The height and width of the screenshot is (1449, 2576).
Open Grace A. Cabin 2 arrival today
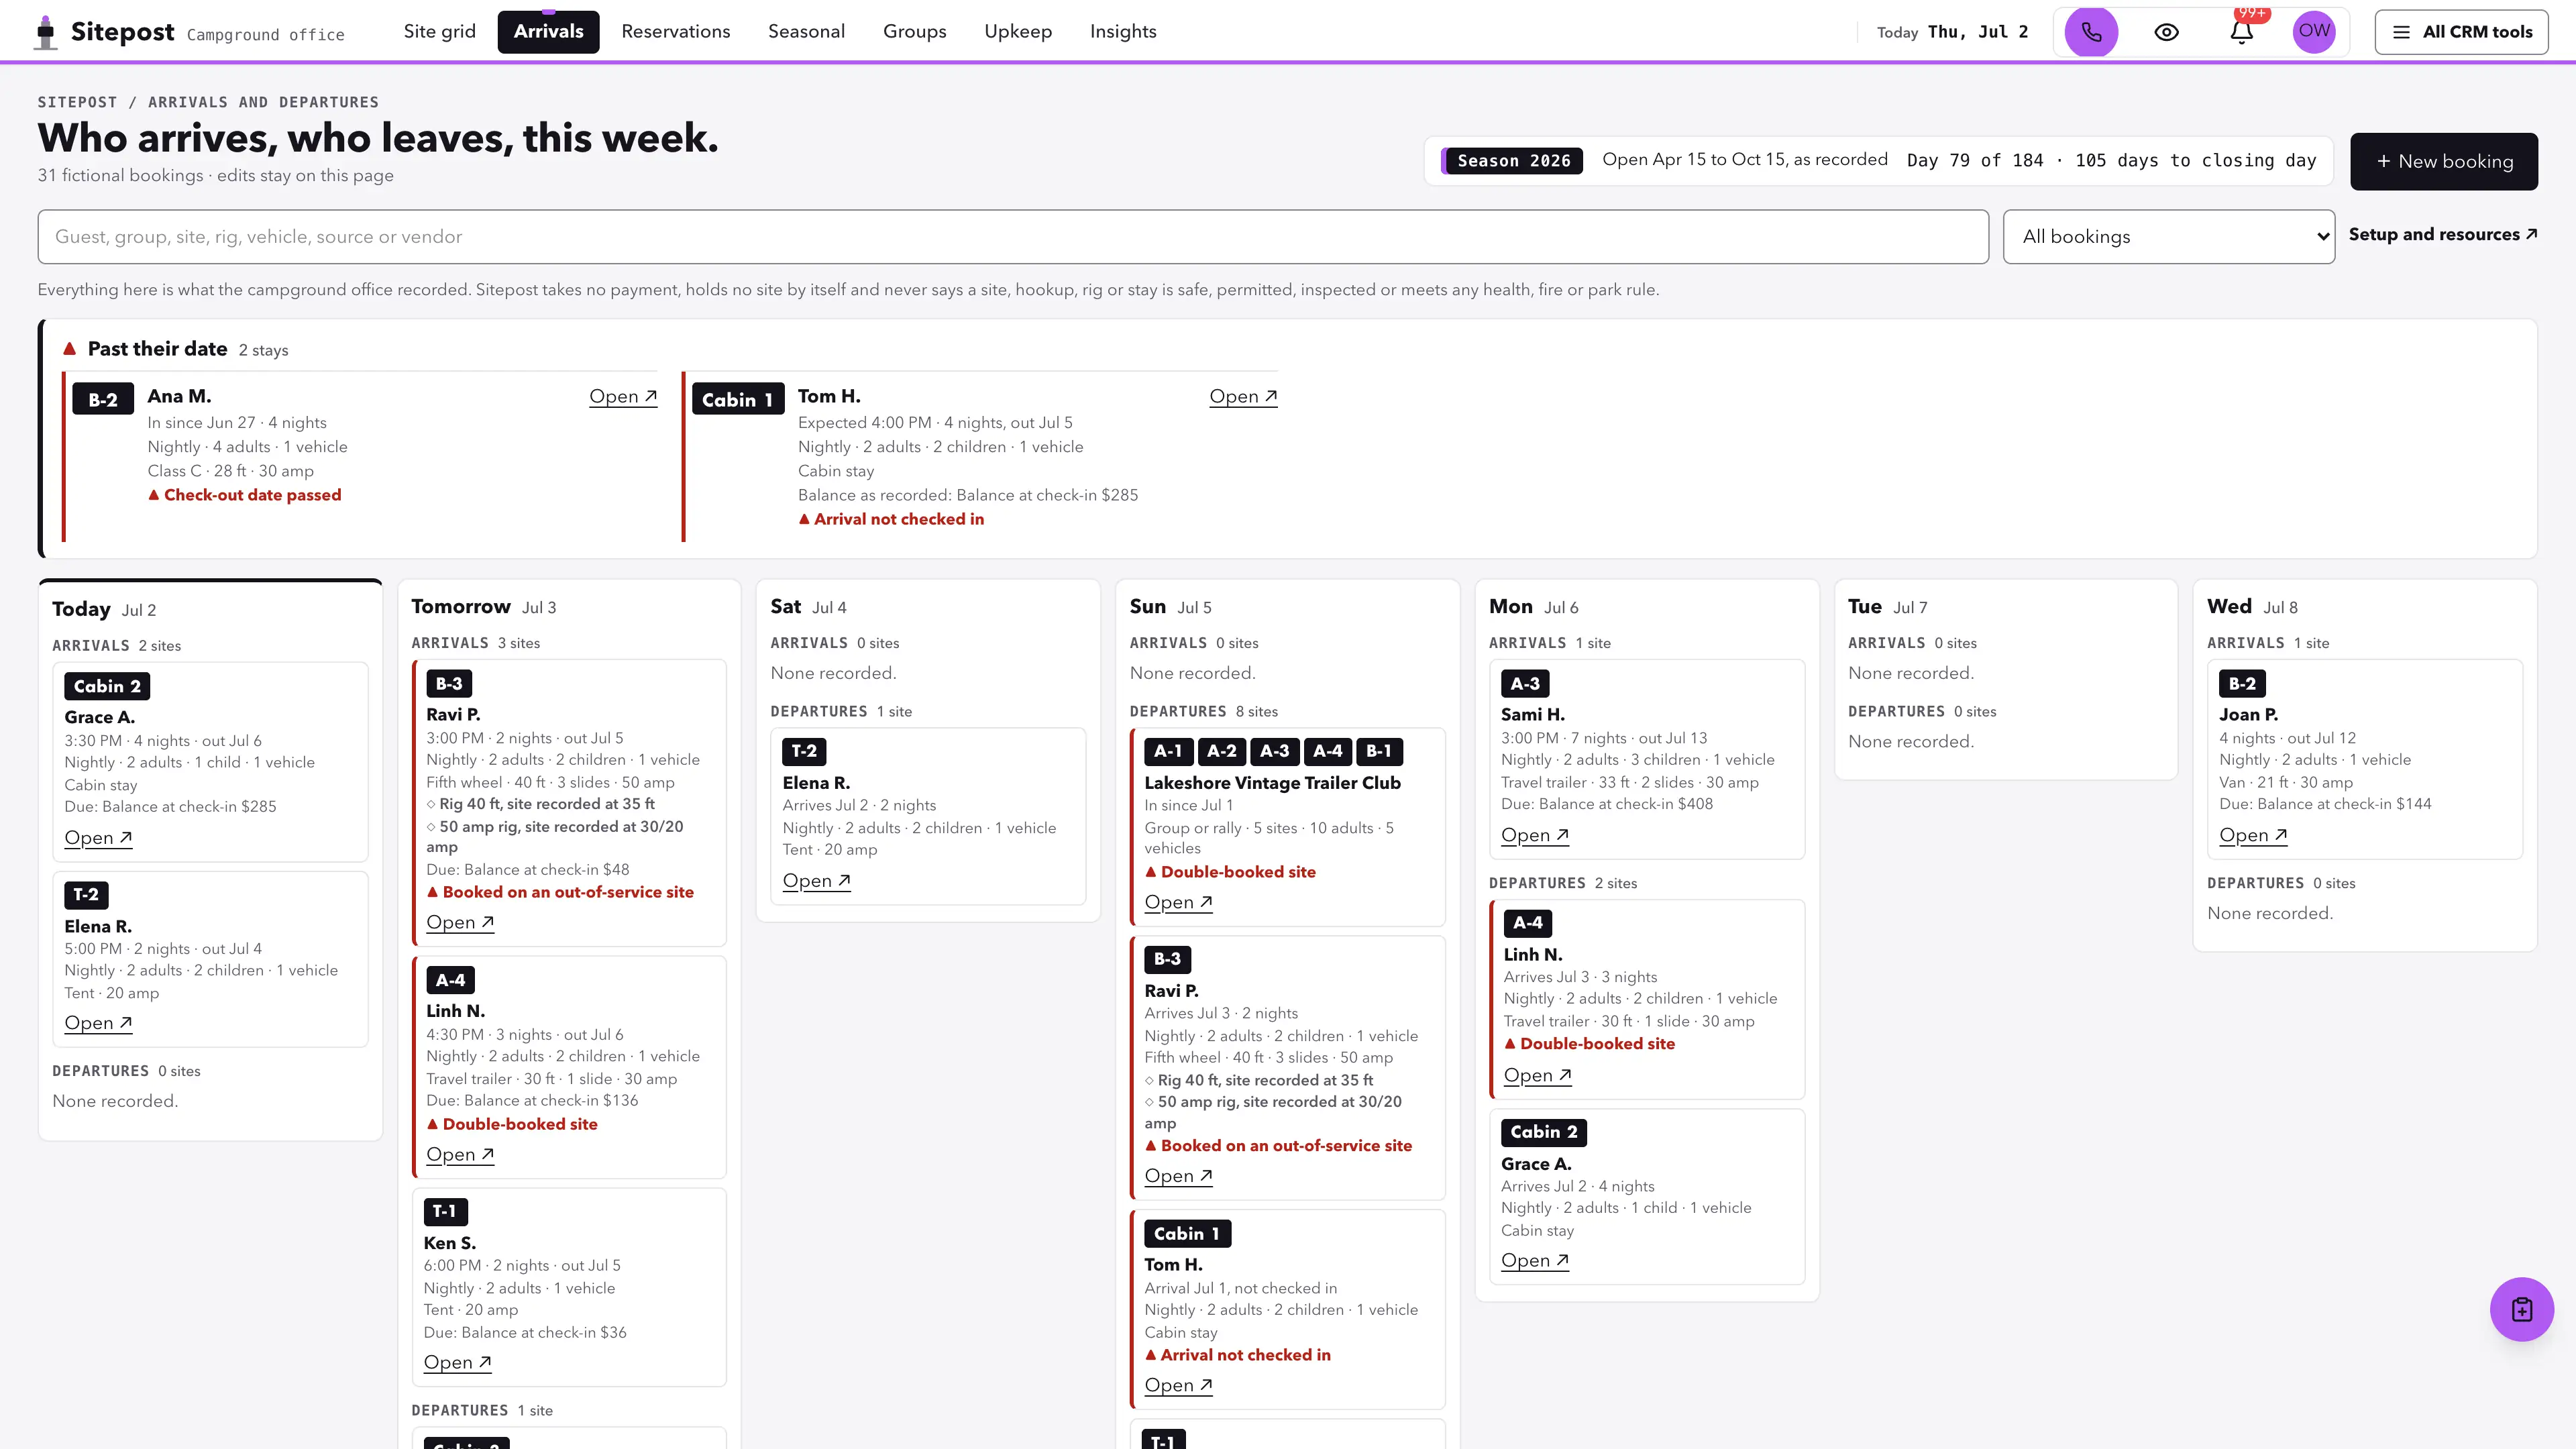[x=98, y=838]
